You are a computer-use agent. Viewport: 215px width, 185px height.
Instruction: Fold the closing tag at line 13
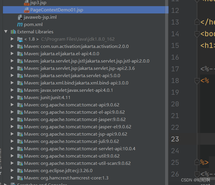(197, 22)
